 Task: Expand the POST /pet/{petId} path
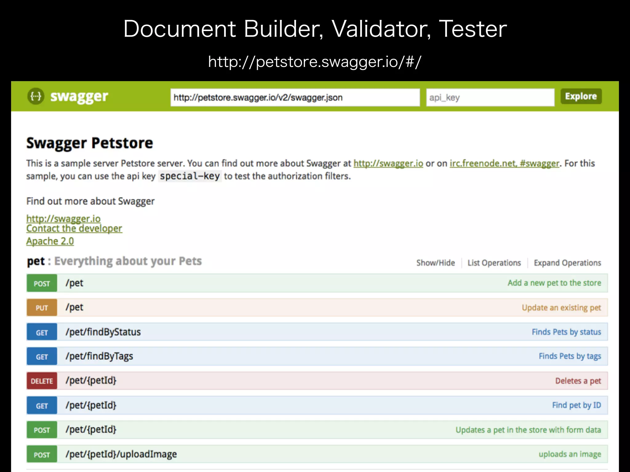tap(91, 430)
